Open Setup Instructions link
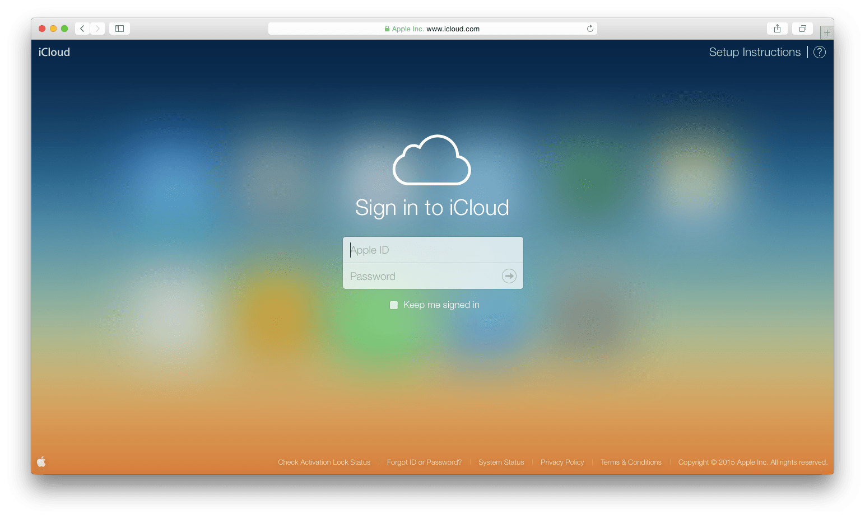Screen dimensions: 865x519 click(x=755, y=52)
